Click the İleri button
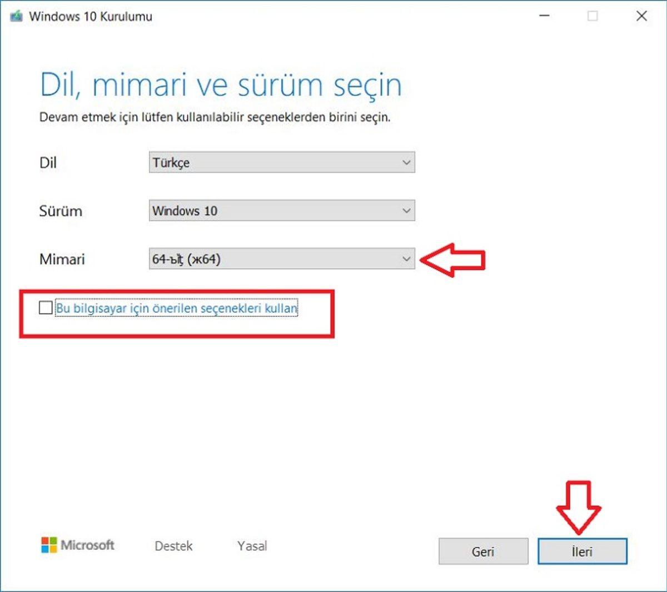 click(x=582, y=551)
